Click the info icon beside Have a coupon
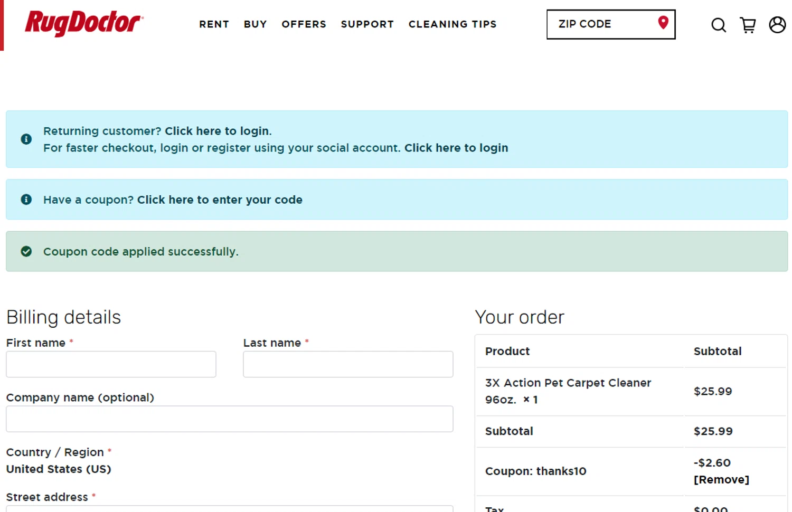Viewport: 792px width, 512px height. (x=26, y=200)
